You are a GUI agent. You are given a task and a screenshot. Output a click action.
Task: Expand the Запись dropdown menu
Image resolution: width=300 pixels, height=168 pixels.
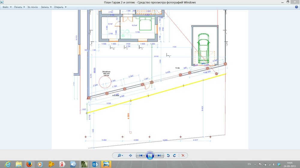(x=46, y=7)
